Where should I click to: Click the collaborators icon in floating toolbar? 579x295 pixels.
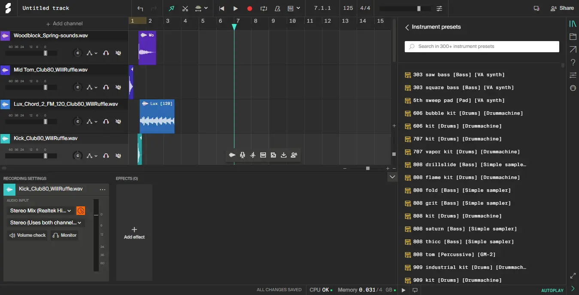[294, 155]
